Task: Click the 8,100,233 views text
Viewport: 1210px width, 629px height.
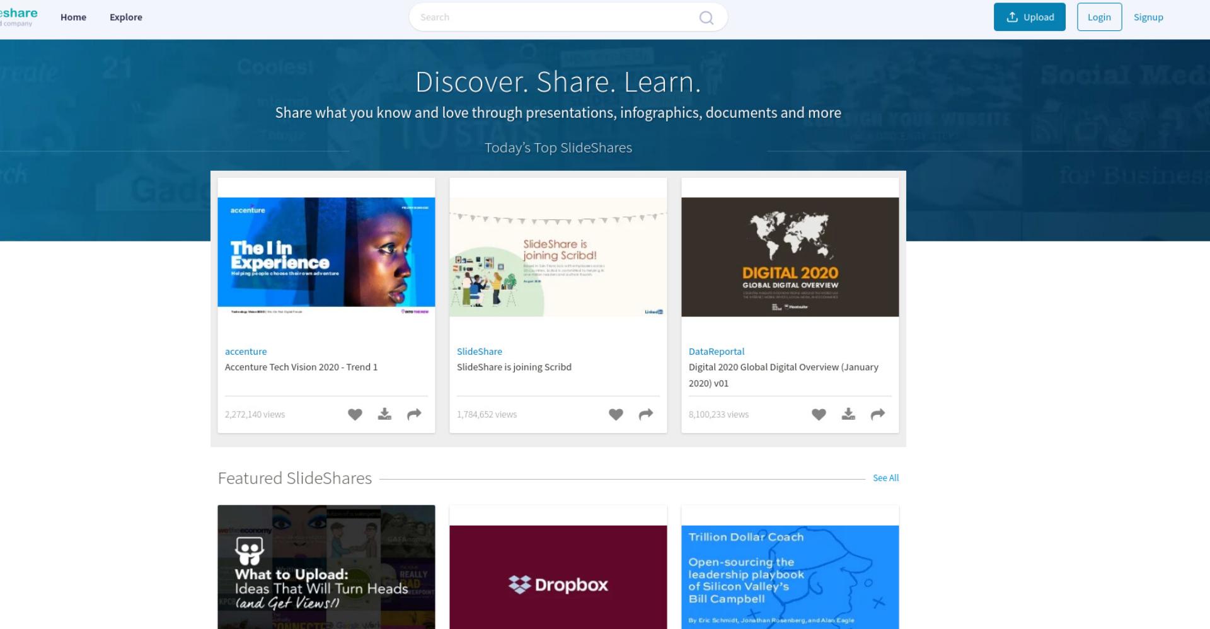Action: pyautogui.click(x=718, y=414)
